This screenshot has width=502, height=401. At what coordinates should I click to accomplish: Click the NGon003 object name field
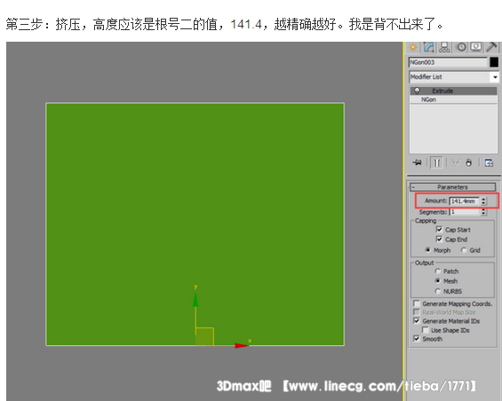[x=448, y=62]
